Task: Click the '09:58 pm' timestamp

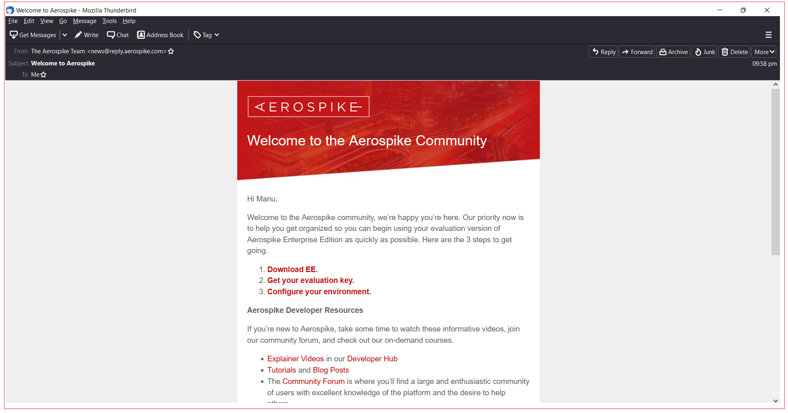Action: (764, 64)
